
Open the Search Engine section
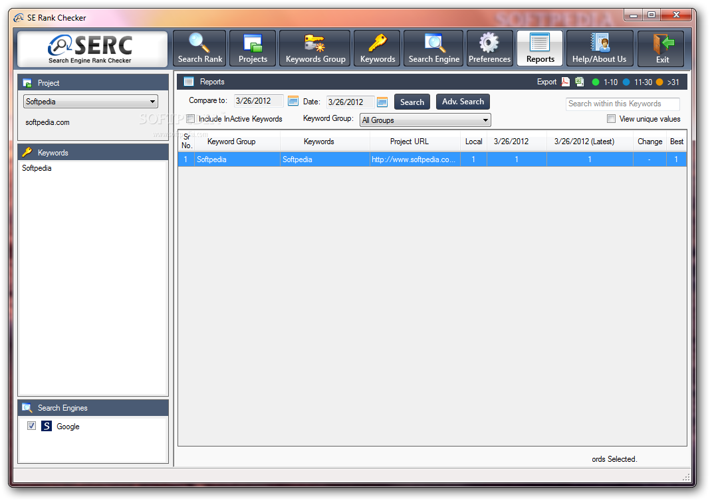pyautogui.click(x=434, y=48)
